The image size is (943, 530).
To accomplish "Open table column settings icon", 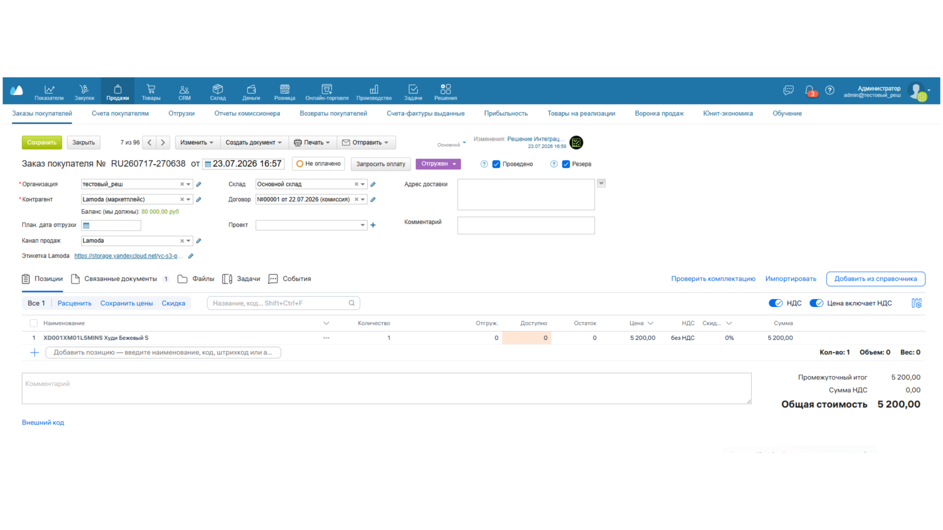I will pyautogui.click(x=916, y=303).
